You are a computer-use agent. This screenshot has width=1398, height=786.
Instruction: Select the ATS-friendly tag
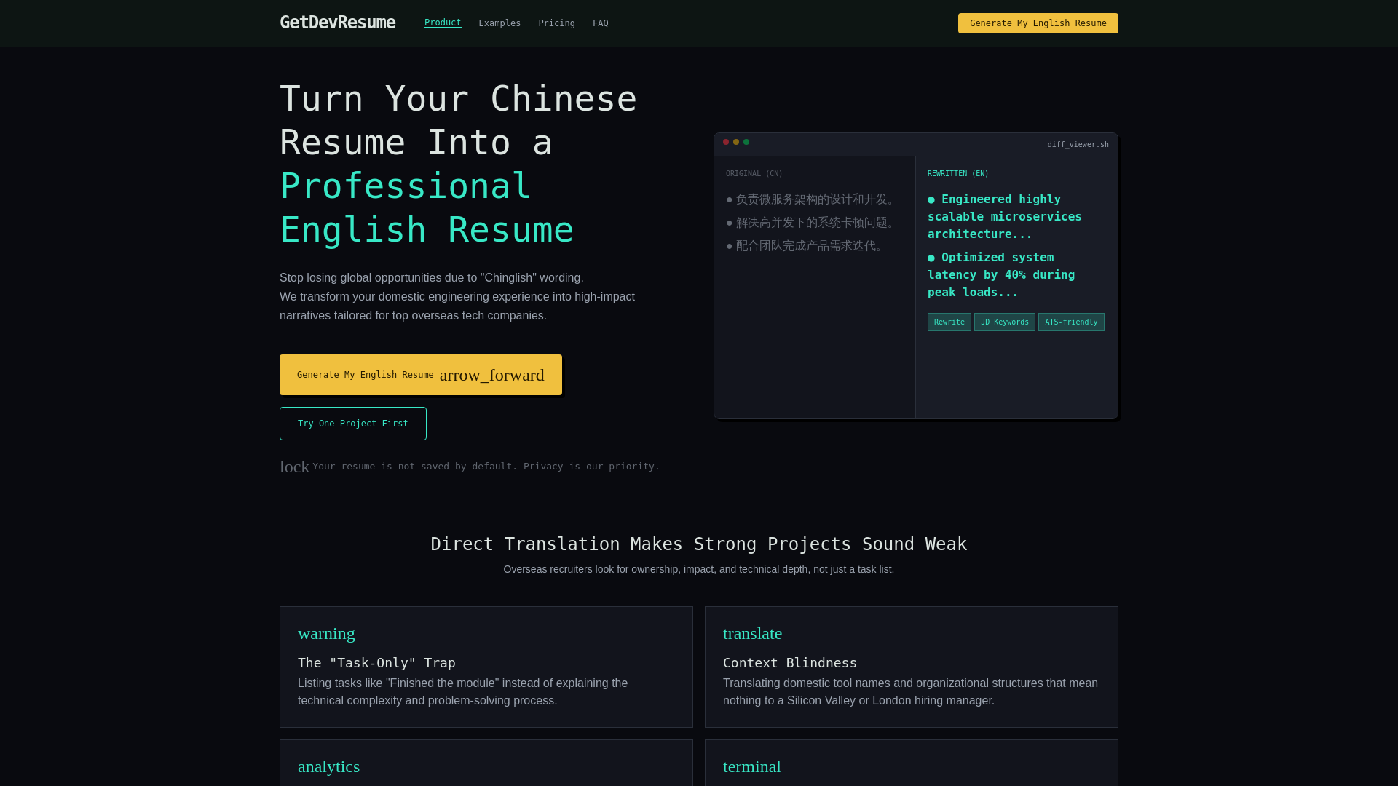coord(1071,322)
